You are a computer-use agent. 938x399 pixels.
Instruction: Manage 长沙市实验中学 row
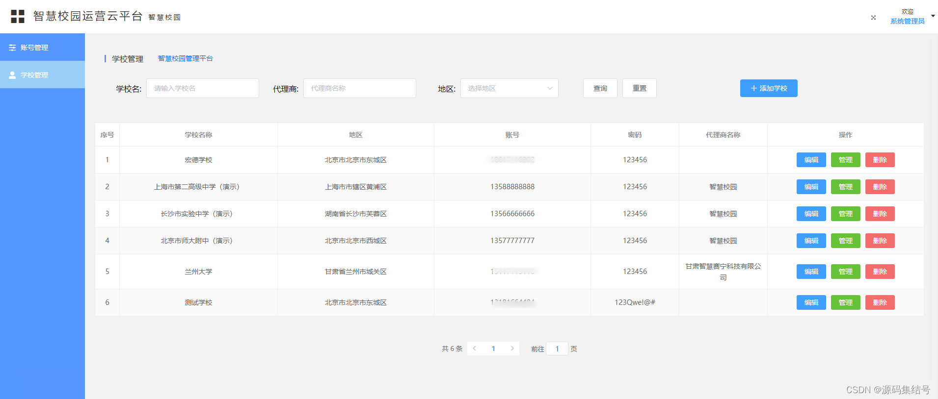pyautogui.click(x=846, y=214)
